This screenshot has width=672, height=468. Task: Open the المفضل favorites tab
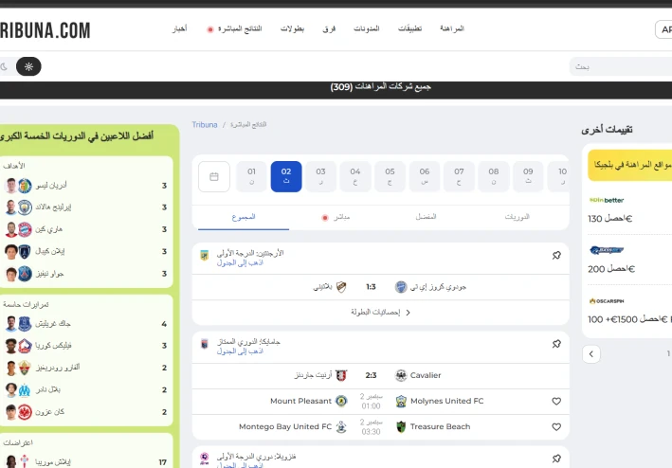426,217
